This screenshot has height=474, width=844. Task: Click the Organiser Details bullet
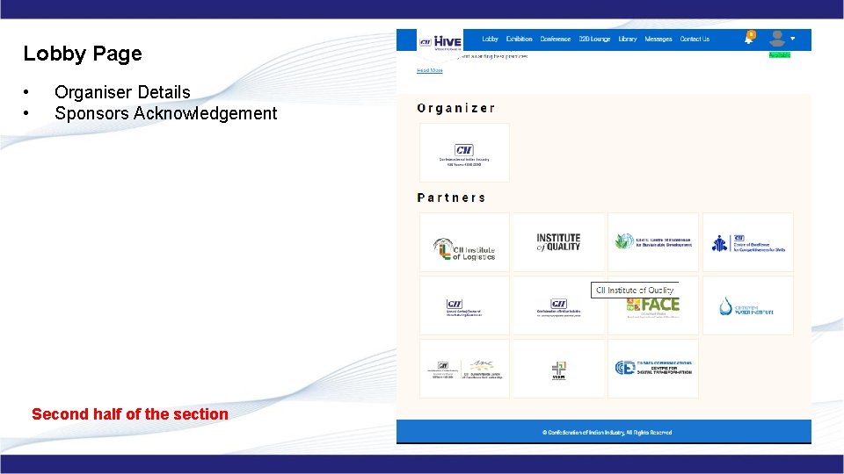coord(122,92)
